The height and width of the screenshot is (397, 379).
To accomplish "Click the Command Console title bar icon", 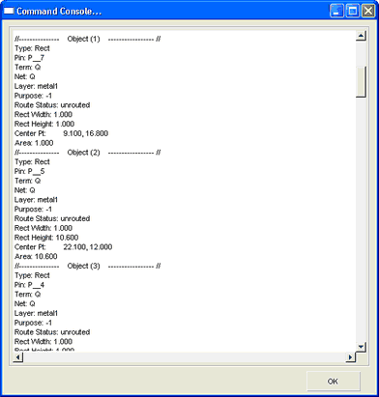I will (x=9, y=12).
